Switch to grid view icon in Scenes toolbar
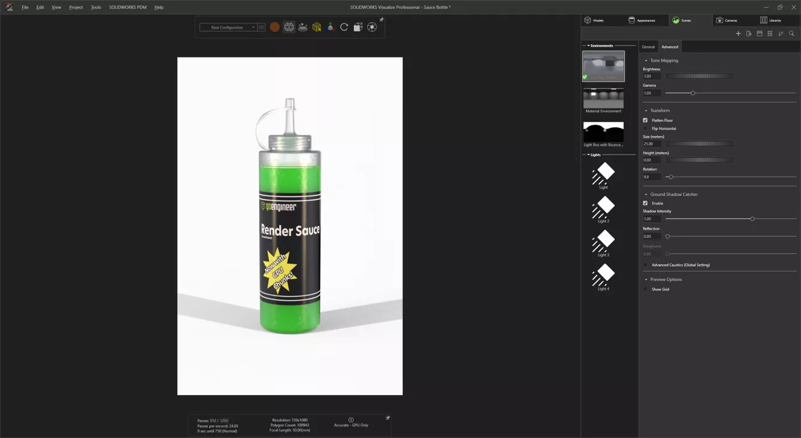Viewport: 801px width, 438px height. coord(770,34)
